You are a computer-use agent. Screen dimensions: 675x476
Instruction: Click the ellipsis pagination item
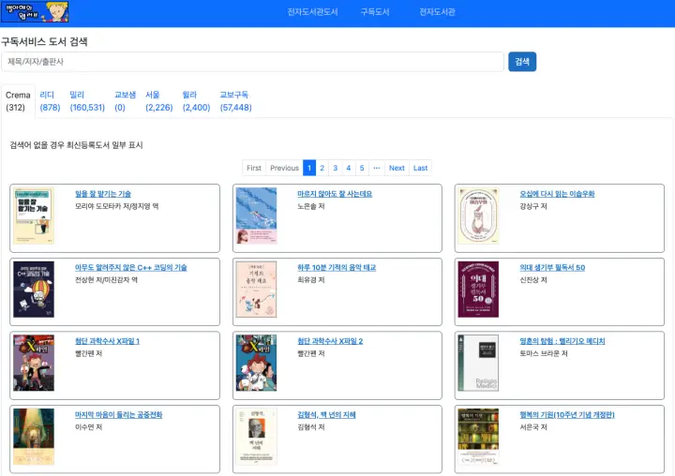tap(377, 168)
